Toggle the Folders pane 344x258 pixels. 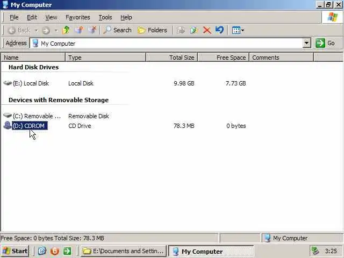click(x=152, y=30)
